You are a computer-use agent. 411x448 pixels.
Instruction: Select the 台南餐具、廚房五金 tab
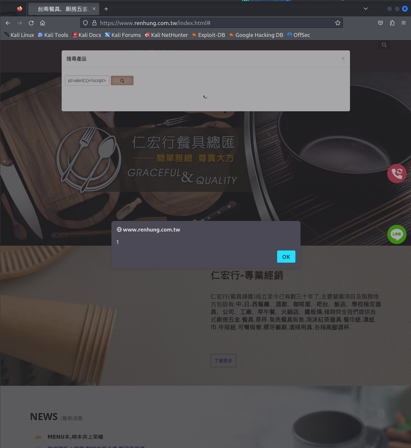click(64, 9)
